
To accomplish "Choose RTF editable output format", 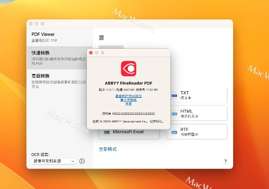I will (x=197, y=132).
